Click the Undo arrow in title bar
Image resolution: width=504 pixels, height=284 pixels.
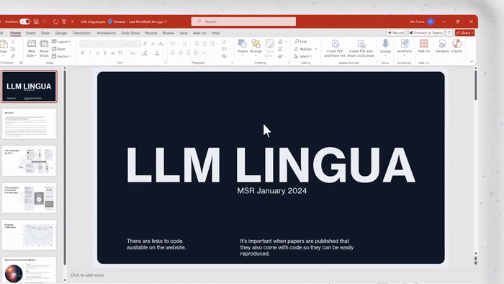[45, 22]
